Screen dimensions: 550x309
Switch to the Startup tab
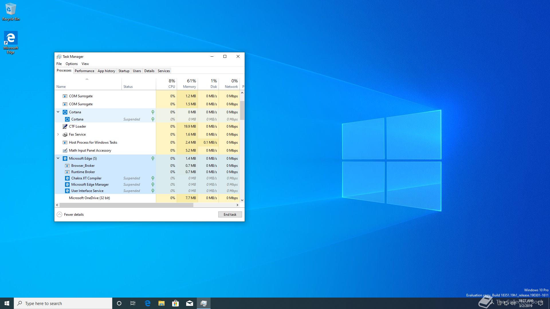(x=124, y=71)
